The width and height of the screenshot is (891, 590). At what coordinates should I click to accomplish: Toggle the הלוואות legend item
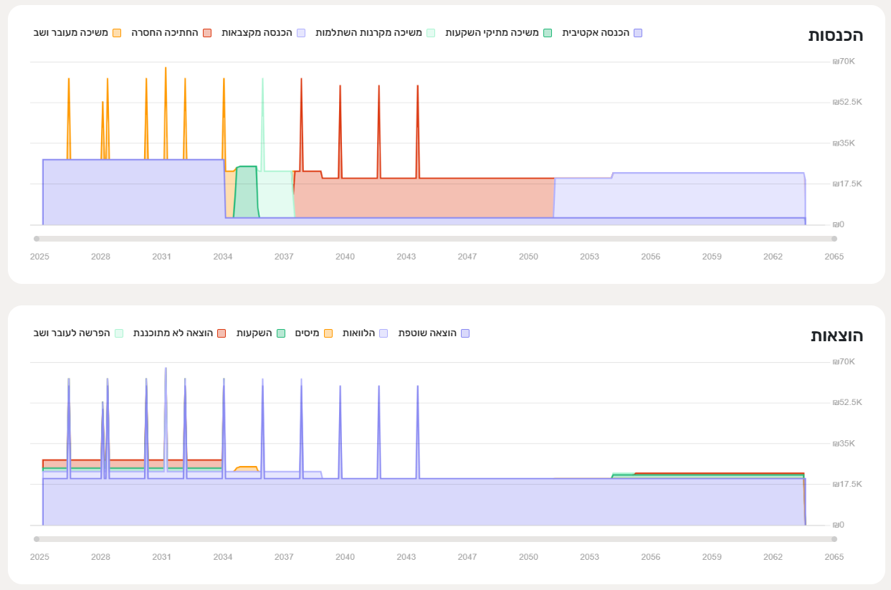coord(383,333)
